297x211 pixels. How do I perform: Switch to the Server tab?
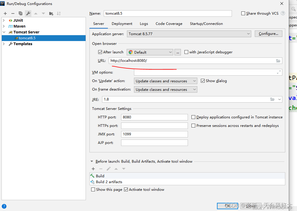[x=99, y=24]
